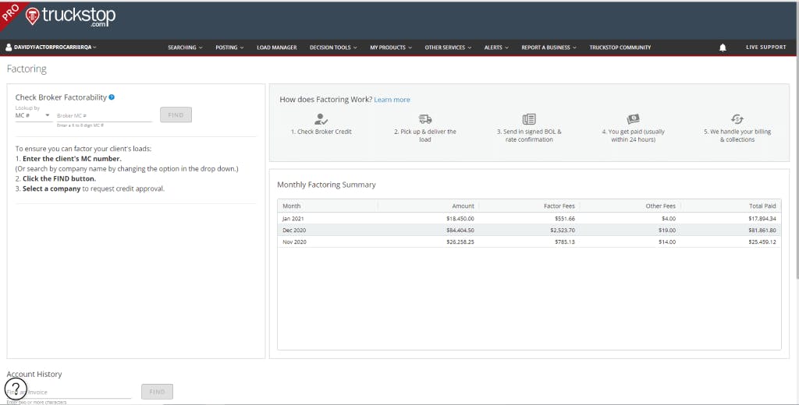Open the MC # lookup dropdown
This screenshot has width=799, height=405.
click(33, 115)
